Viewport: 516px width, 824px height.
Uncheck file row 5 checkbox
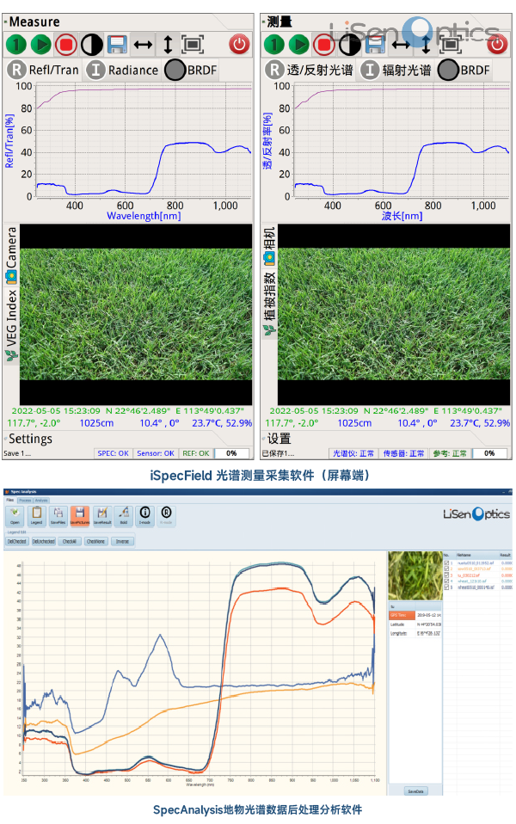tap(446, 587)
